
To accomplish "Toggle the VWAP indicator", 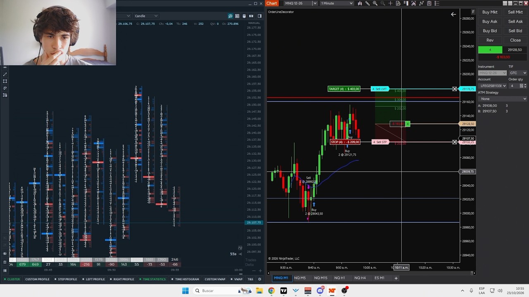I will [x=236, y=279].
